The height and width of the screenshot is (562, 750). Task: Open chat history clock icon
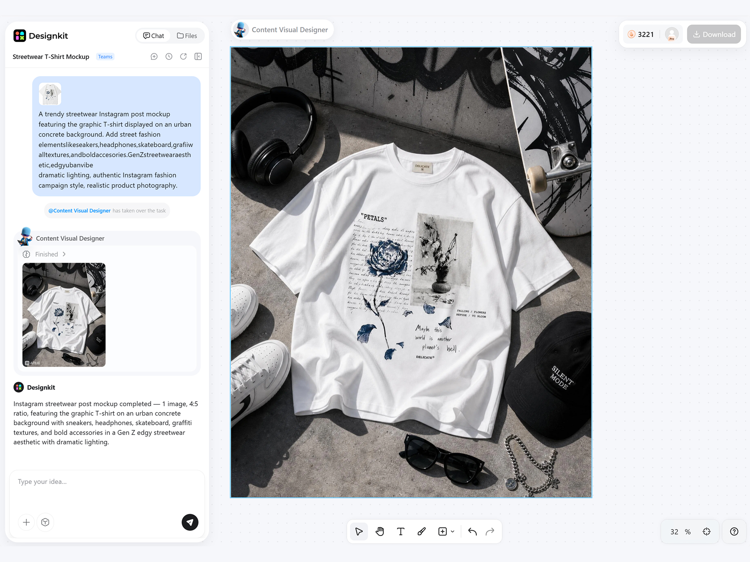(x=169, y=56)
